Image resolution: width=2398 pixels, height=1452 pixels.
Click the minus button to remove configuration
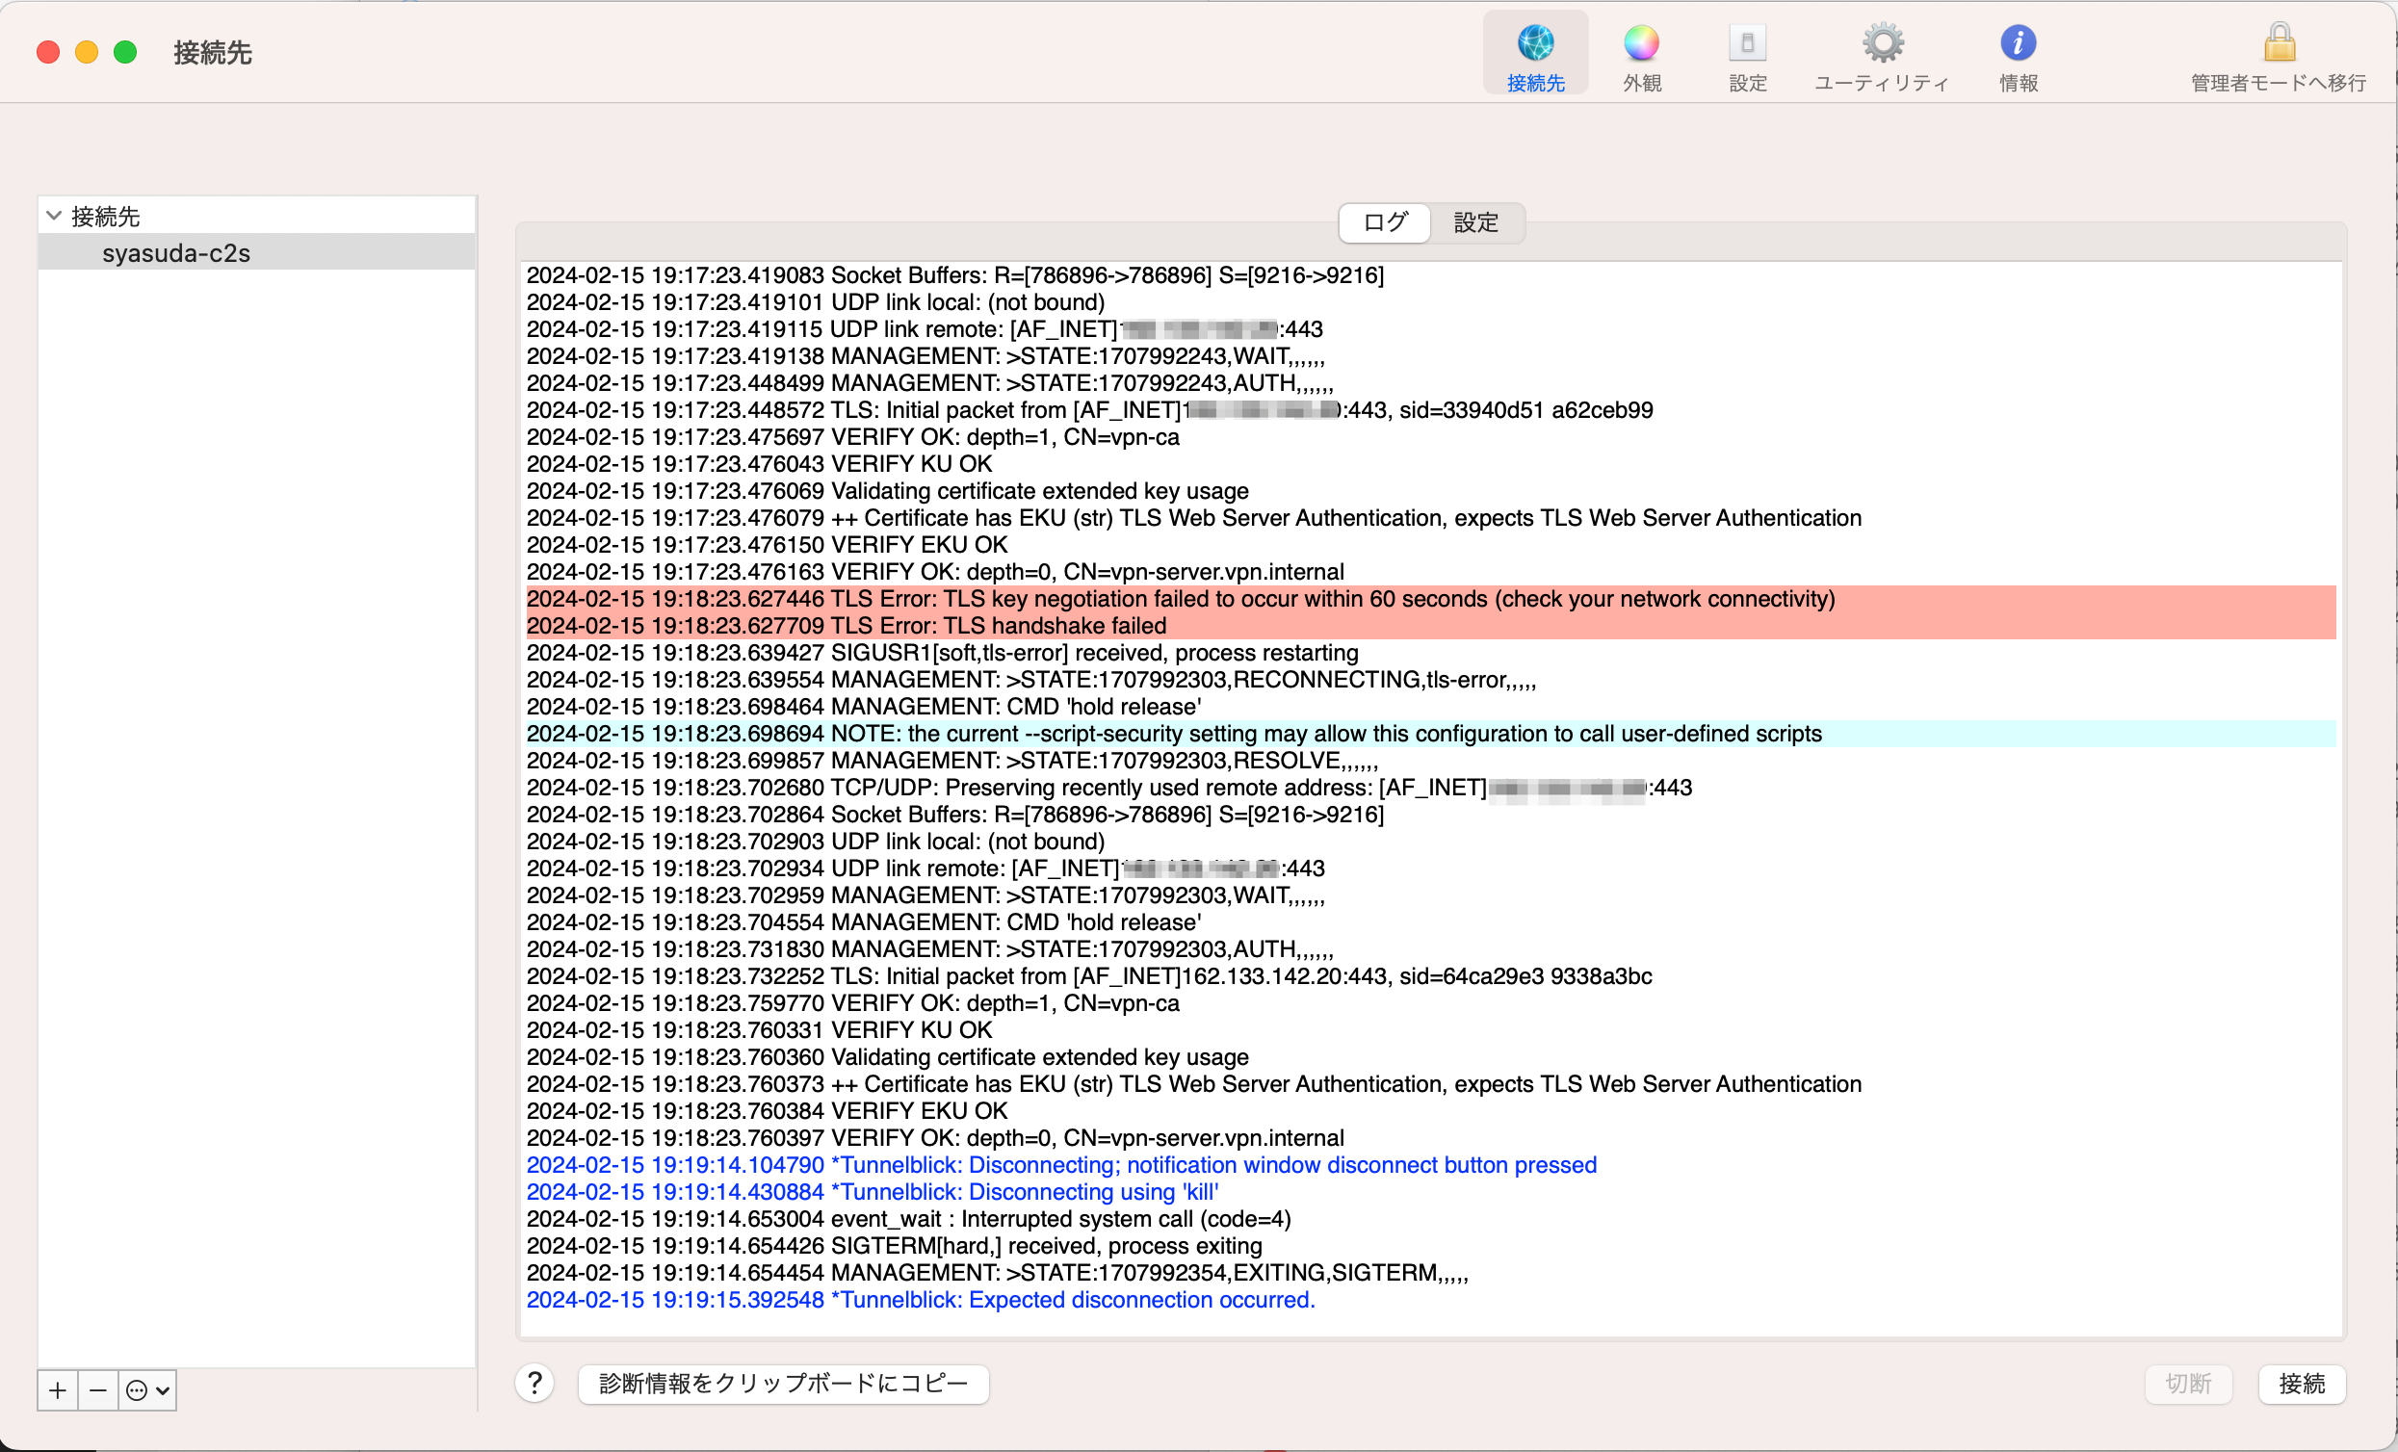97,1389
